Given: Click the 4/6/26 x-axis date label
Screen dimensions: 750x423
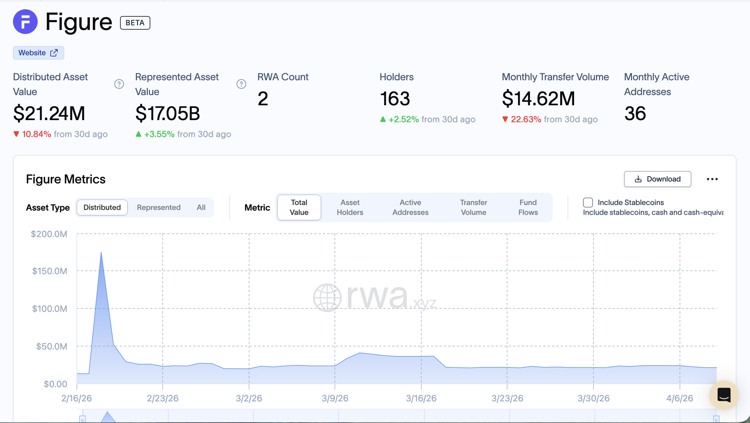Looking at the screenshot, I should tap(680, 398).
